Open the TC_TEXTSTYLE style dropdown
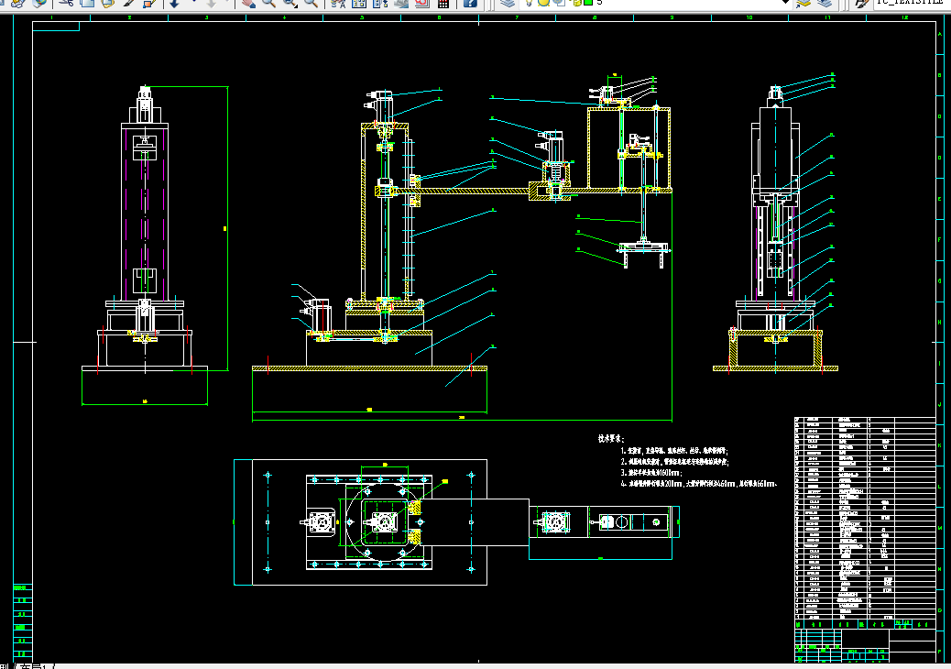Screen dimensions: 951x669 (x=913, y=3)
